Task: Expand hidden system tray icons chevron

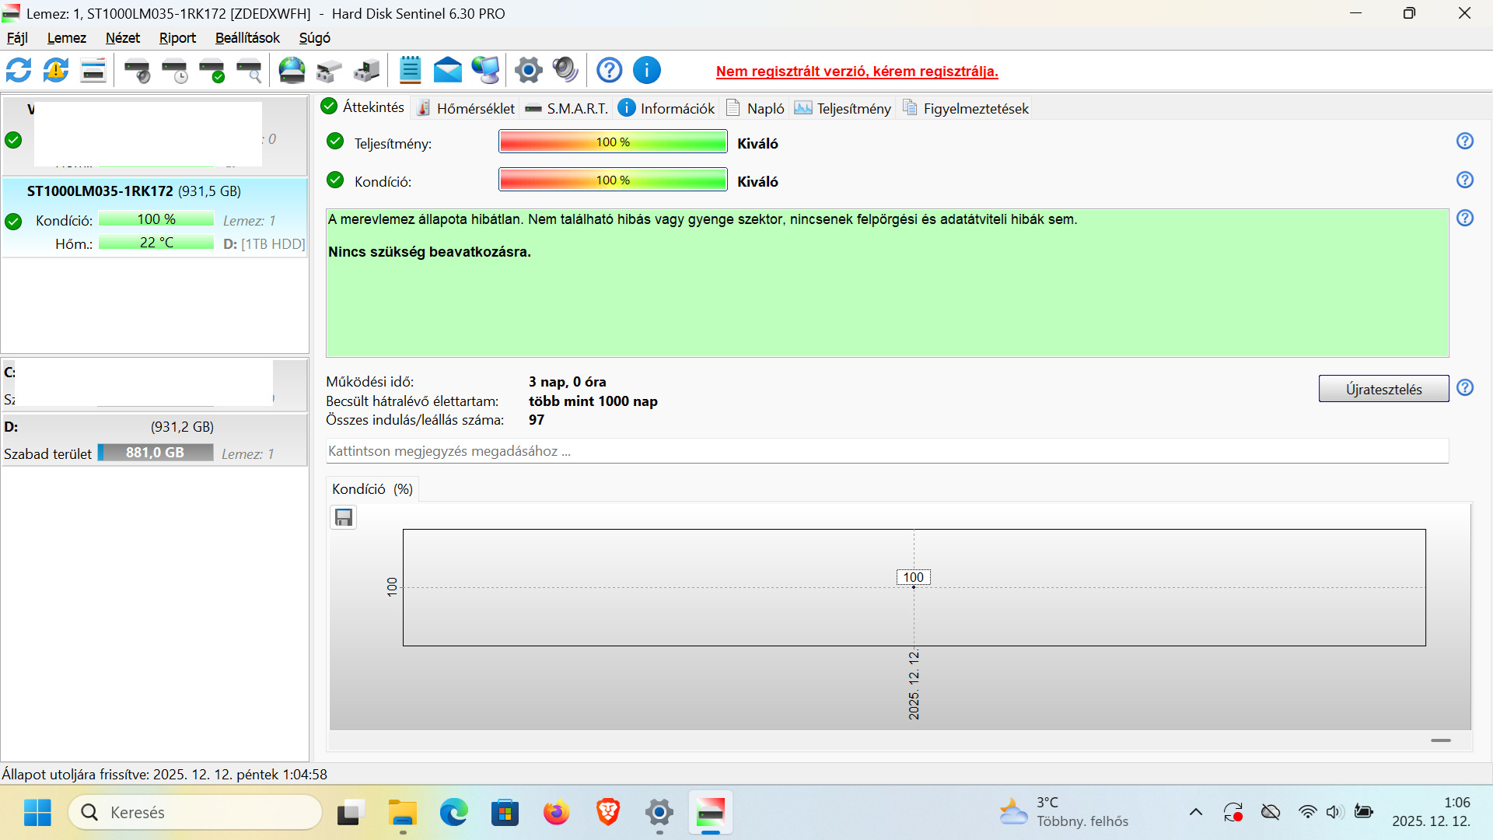Action: point(1195,812)
